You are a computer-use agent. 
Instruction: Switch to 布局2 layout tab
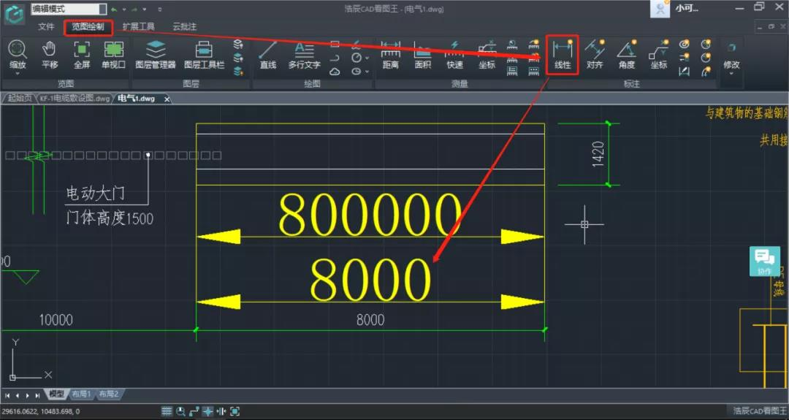108,394
